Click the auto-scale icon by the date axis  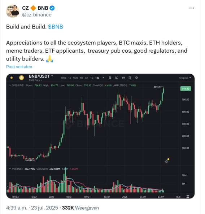point(188,197)
